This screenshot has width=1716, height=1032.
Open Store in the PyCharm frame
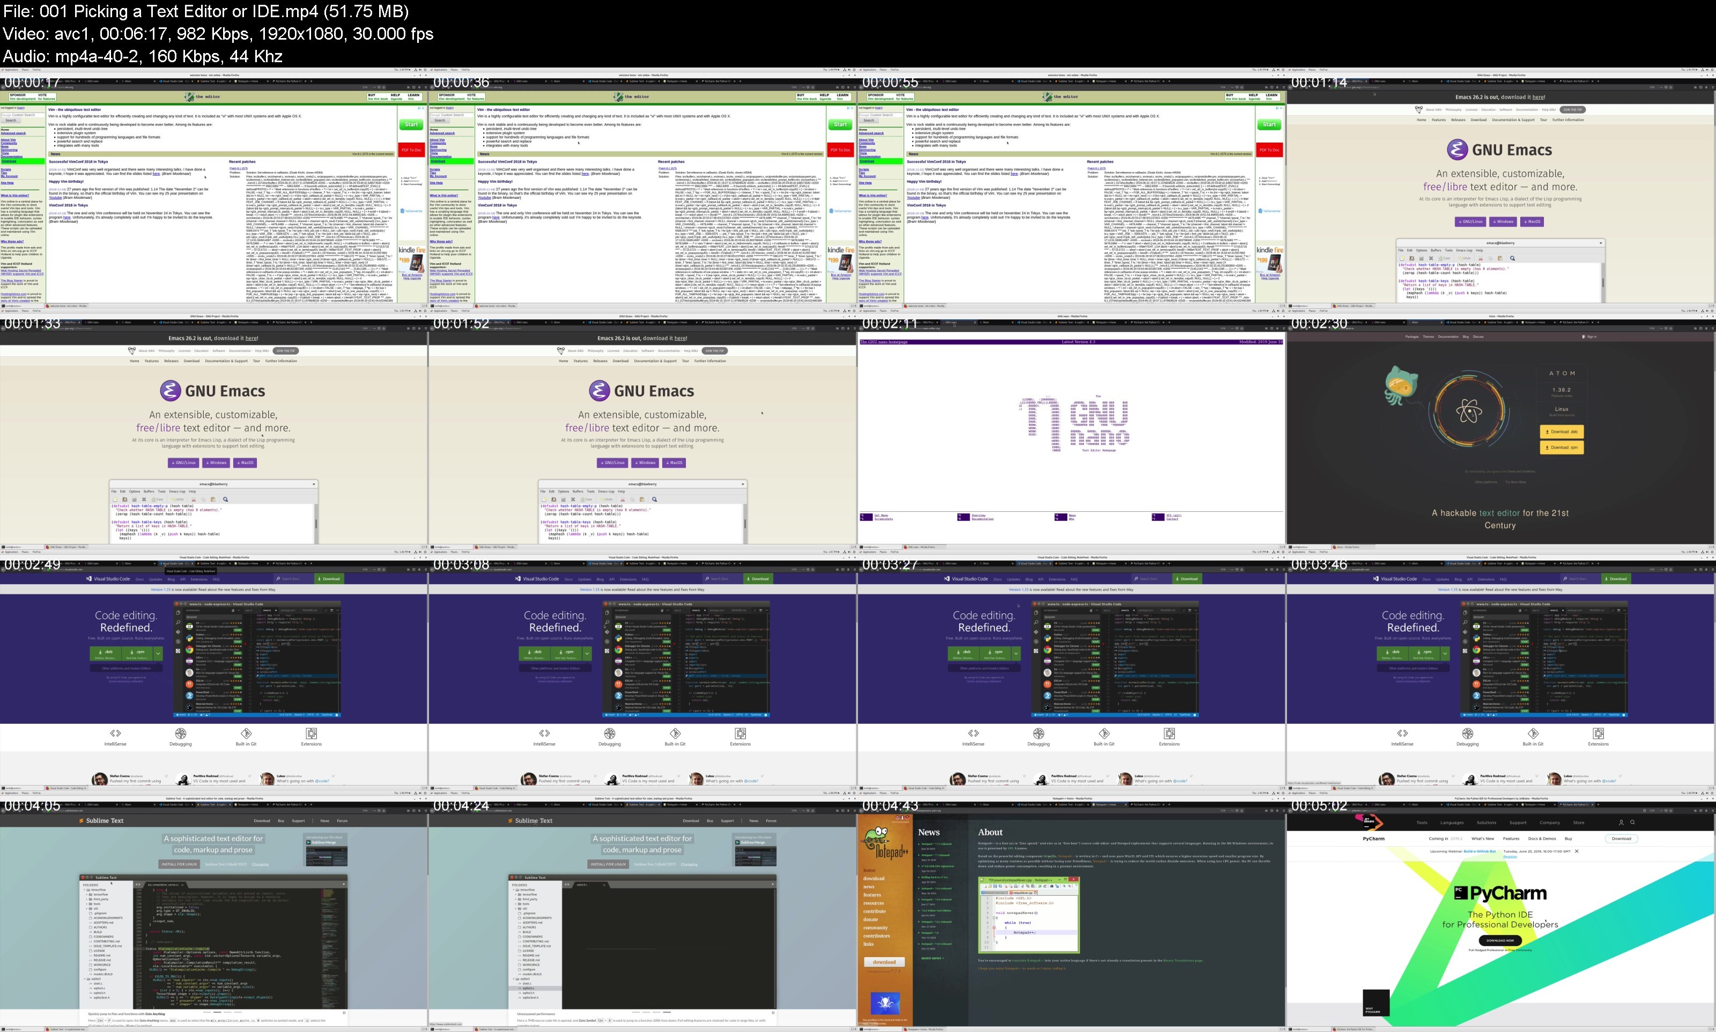[1579, 822]
